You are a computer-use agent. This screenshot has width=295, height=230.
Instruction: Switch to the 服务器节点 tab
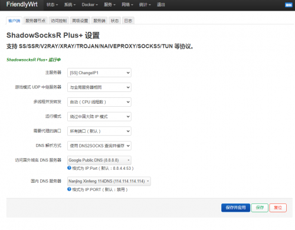(x=35, y=21)
